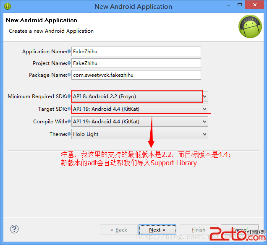Open the Compile With dropdown

pos(140,122)
